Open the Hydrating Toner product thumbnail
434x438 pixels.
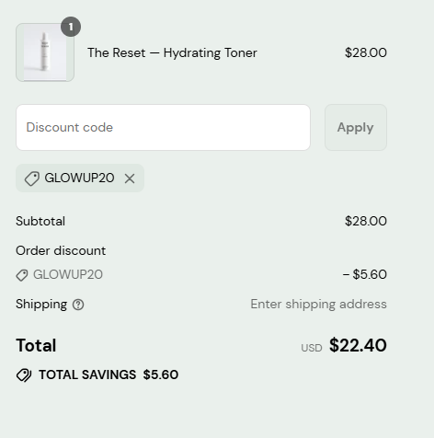45,52
